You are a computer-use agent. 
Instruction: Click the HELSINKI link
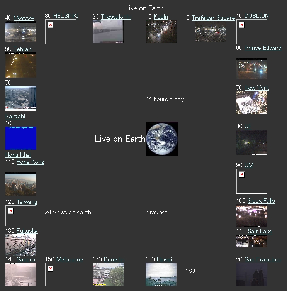66,16
